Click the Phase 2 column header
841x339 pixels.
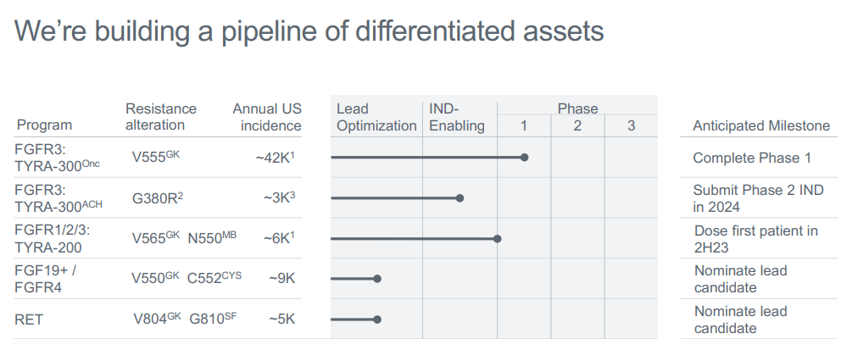(x=577, y=126)
